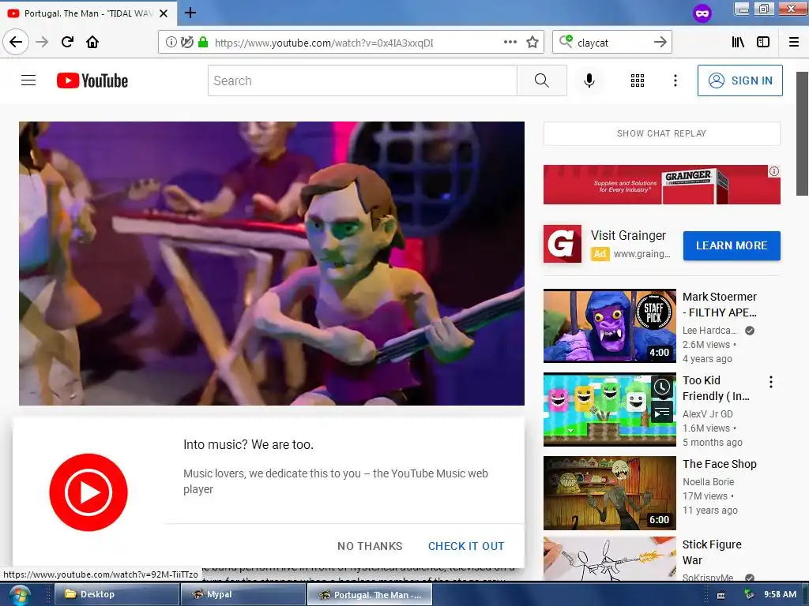Image resolution: width=809 pixels, height=606 pixels.
Task: Bookmark this page with the star icon
Action: coord(532,43)
